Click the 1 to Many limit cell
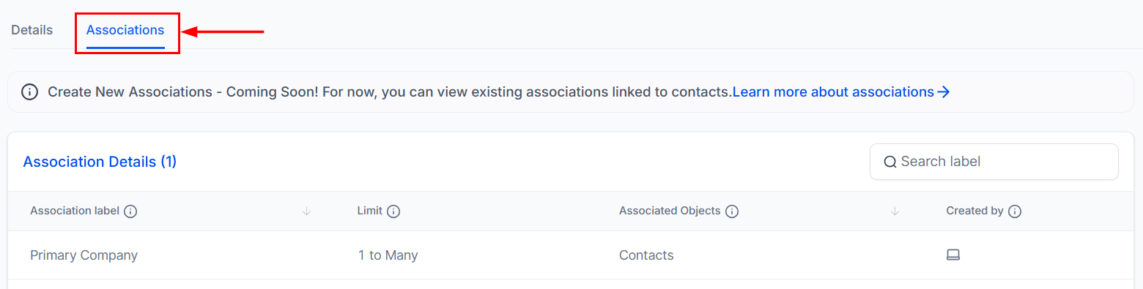1143x289 pixels. (388, 255)
